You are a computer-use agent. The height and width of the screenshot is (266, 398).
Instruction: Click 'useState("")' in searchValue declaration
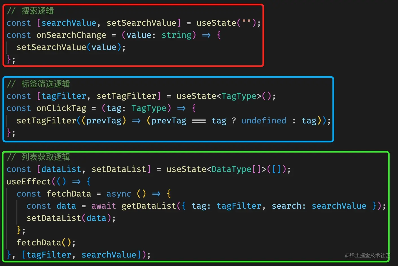click(x=226, y=23)
